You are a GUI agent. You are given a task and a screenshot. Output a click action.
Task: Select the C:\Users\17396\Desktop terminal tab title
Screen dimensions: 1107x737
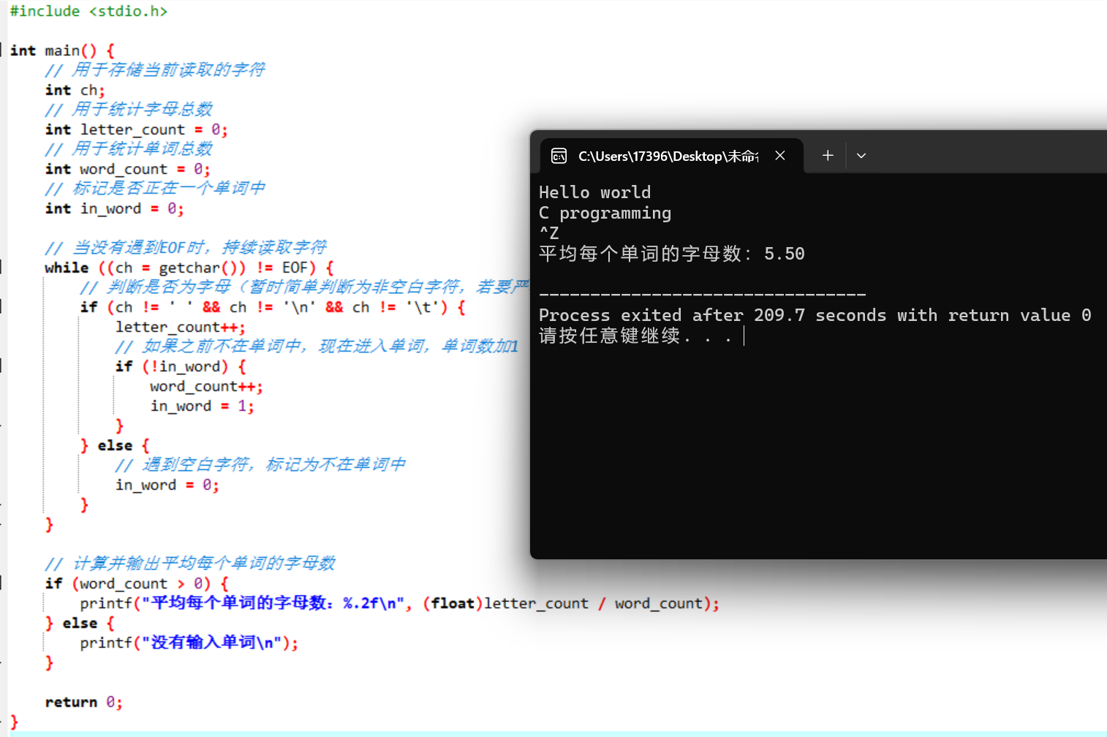[x=668, y=156]
